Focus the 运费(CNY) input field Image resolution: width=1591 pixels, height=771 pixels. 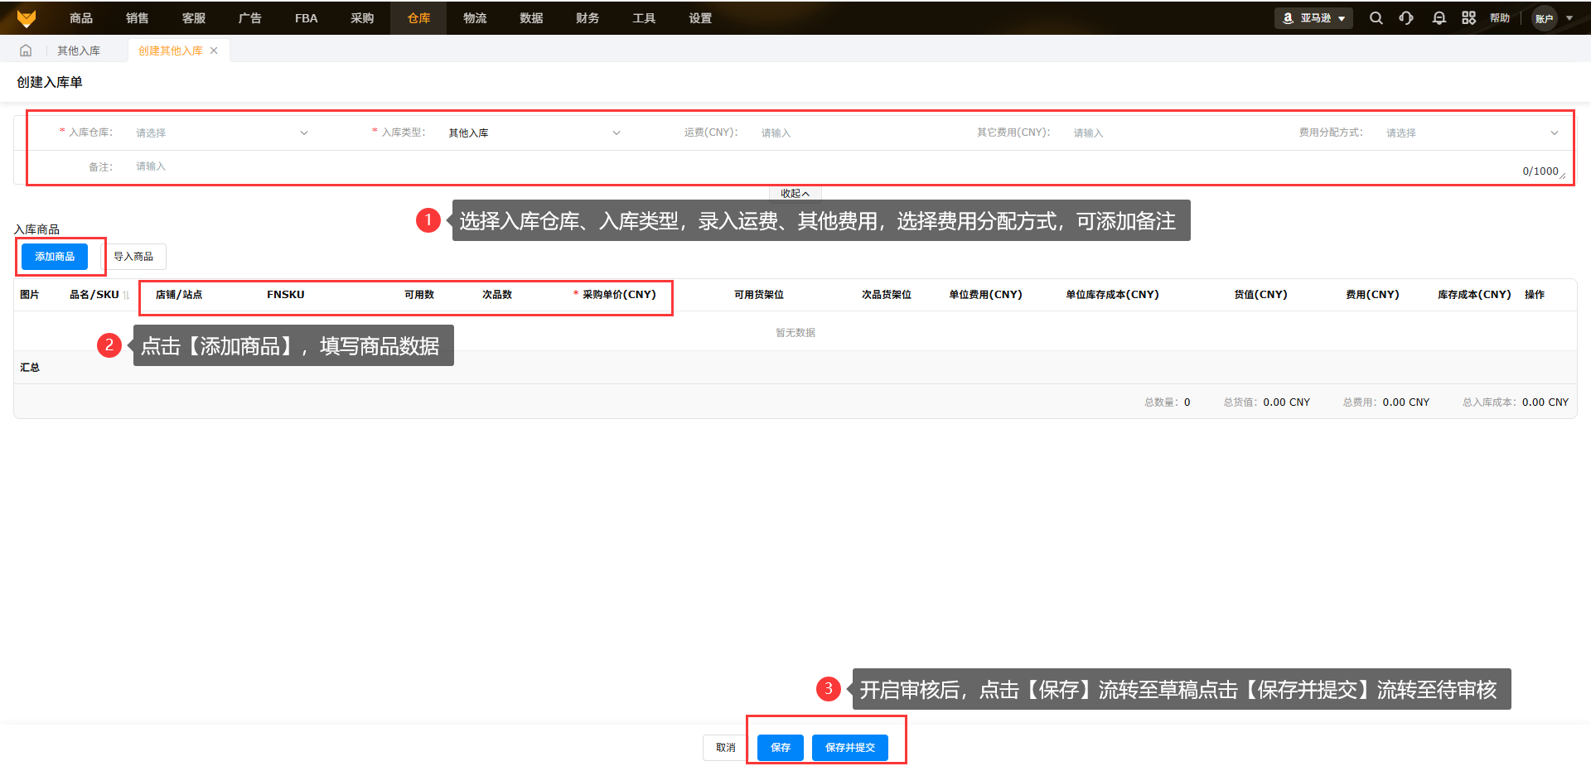click(x=846, y=133)
